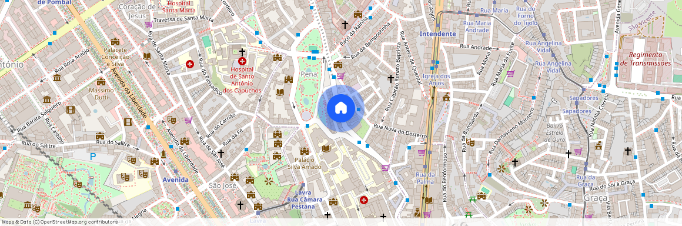Click the Intendente metro station label
This screenshot has width=682, height=226.
tap(437, 34)
